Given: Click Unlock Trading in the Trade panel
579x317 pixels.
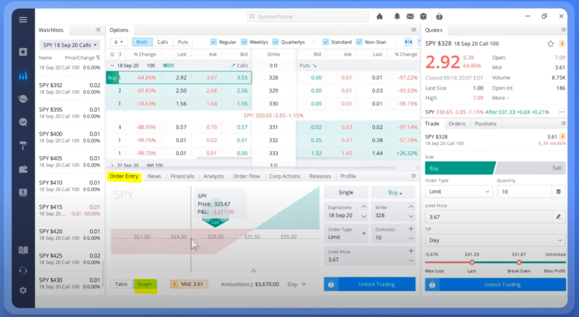Looking at the screenshot, I should click(x=495, y=285).
